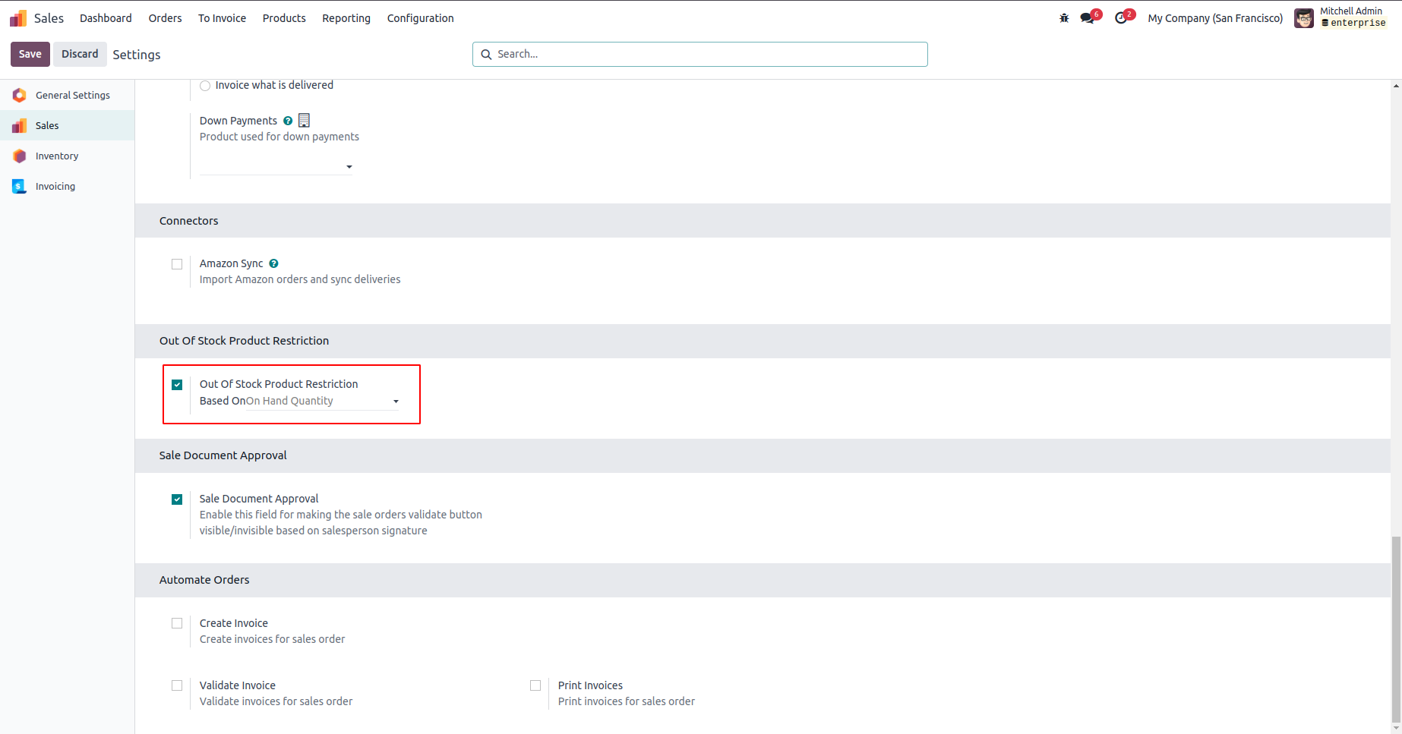Open the activities clock icon
Screen dimensions: 1402x734
tap(1121, 18)
